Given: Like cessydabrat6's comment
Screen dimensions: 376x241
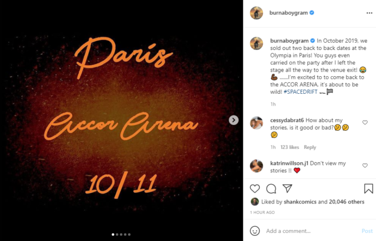Looking at the screenshot, I should (365, 123).
